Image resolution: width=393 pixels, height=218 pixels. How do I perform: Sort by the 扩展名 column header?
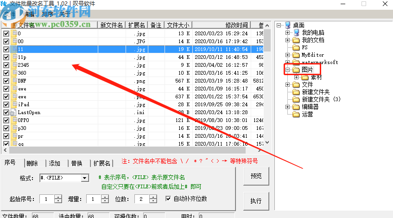[137, 25]
